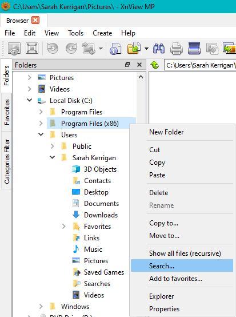
Task: Open the View menu
Action: [x=51, y=33]
